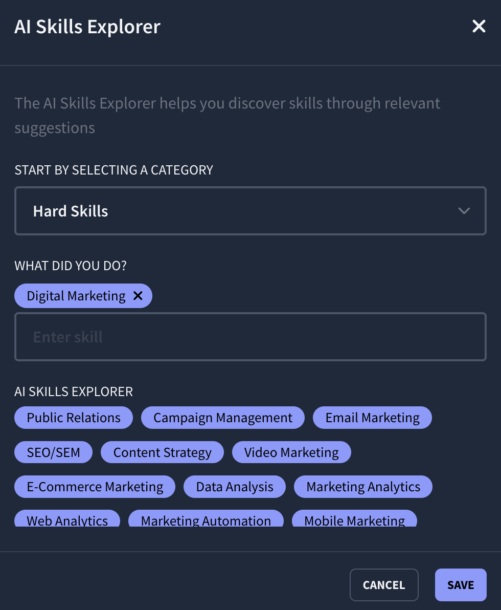501x610 pixels.
Task: Click the dropdown chevron on category selector
Action: pos(464,210)
